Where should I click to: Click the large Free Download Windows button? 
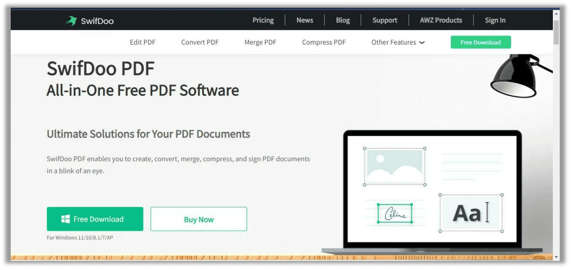(95, 219)
